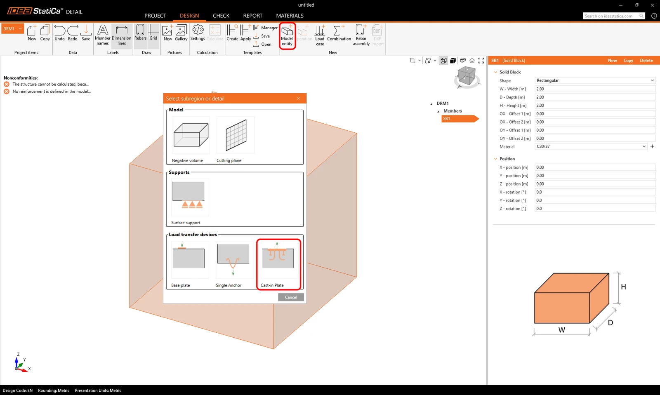Click the Load case icon
Screen dimensions: 660x395
[320, 35]
